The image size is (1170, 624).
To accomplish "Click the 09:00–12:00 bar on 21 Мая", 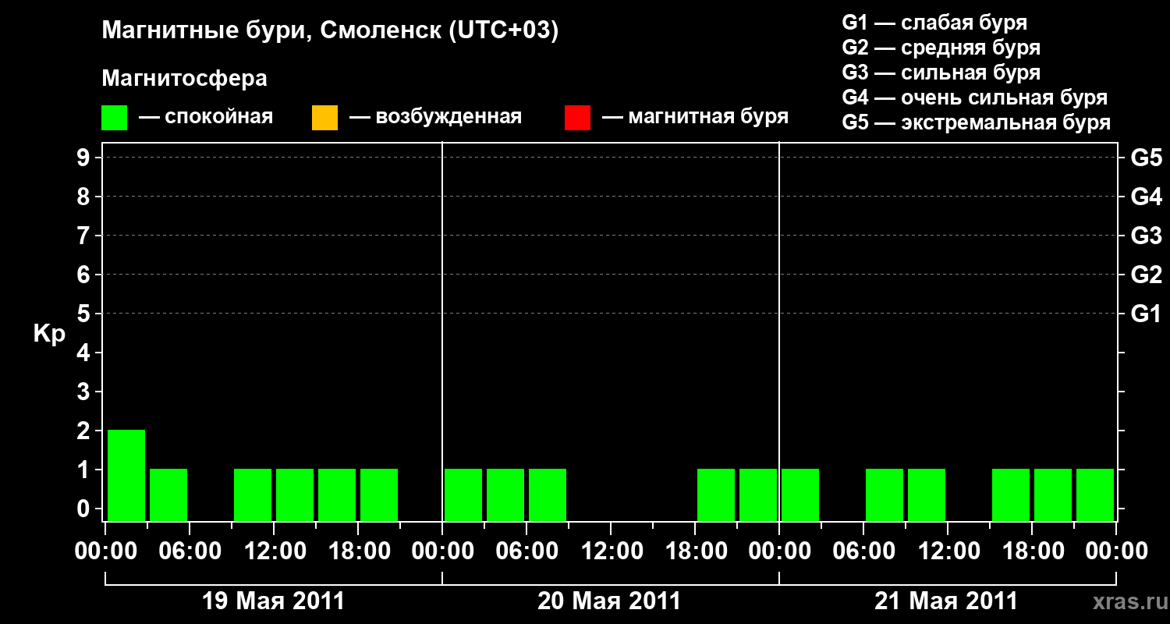I will [927, 495].
